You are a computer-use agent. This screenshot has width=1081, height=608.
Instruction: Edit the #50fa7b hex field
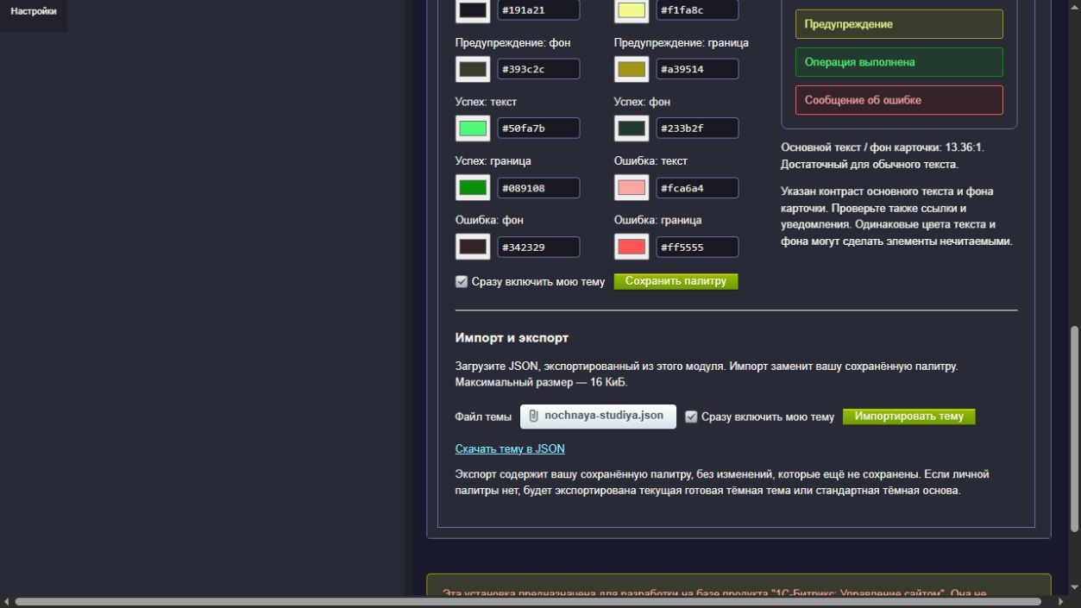click(538, 128)
